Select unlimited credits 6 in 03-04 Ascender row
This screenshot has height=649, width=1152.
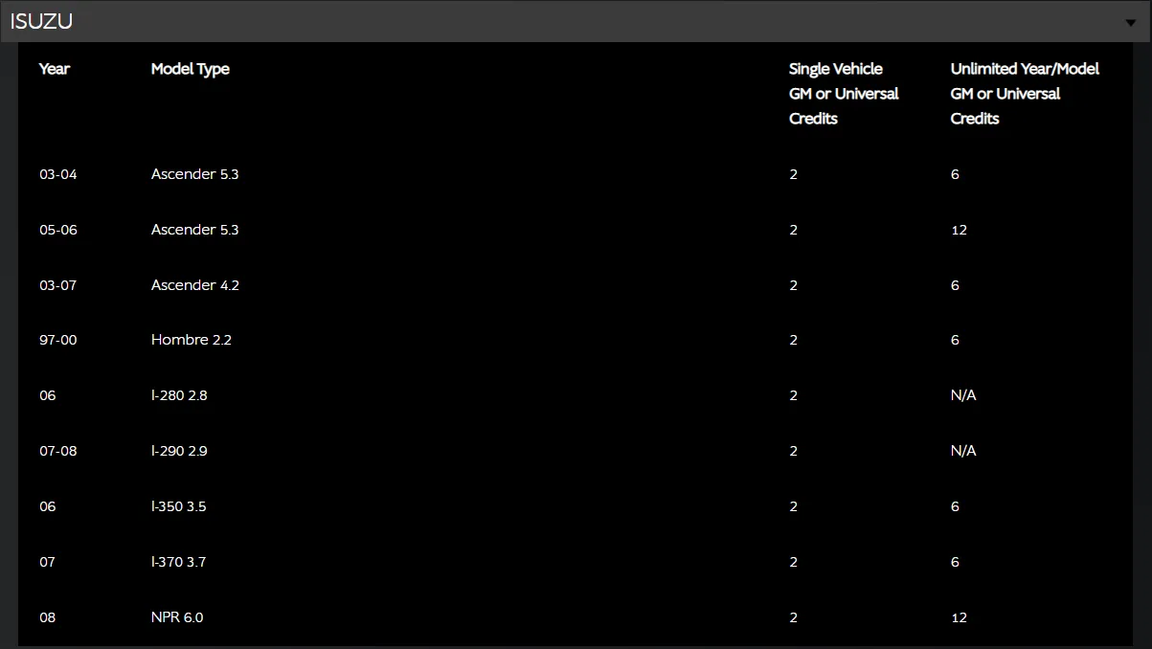click(x=955, y=174)
